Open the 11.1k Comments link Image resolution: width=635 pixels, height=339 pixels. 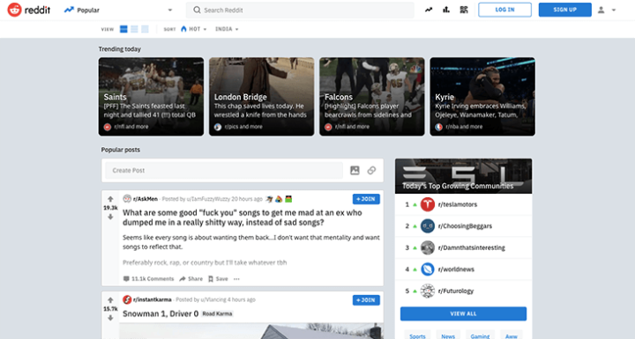148,279
